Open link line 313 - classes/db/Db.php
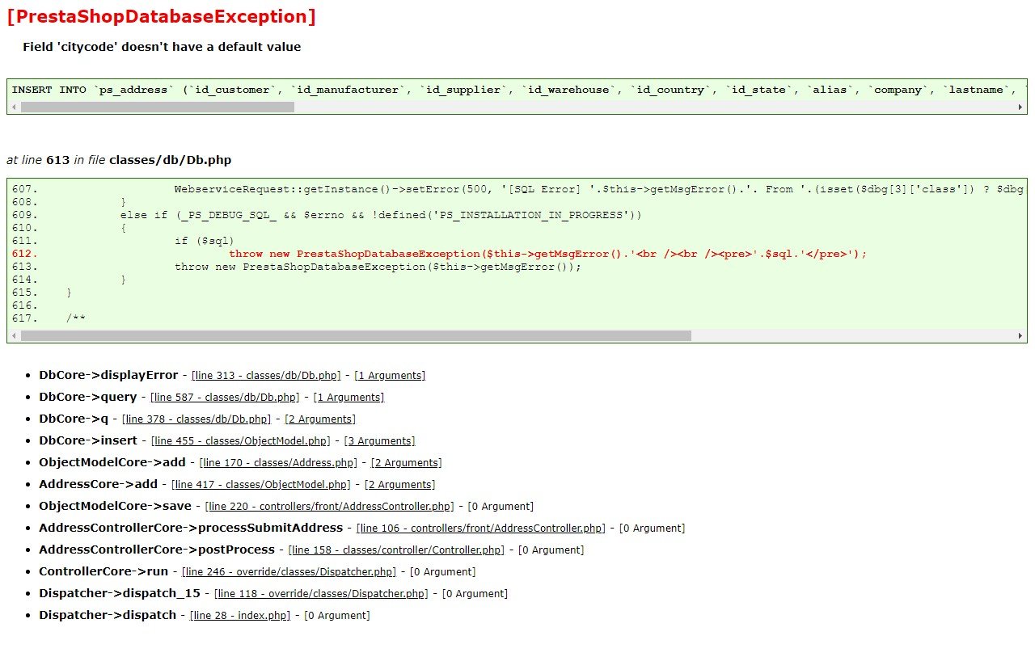1035x657 pixels. [x=266, y=376]
